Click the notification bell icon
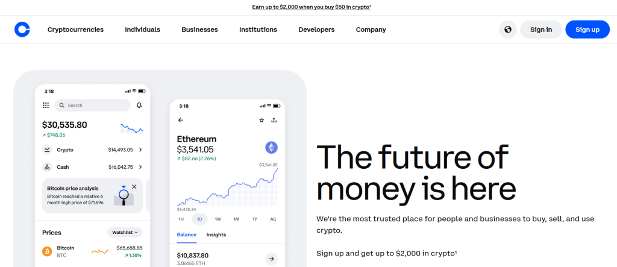The height and width of the screenshot is (267, 617). click(139, 105)
